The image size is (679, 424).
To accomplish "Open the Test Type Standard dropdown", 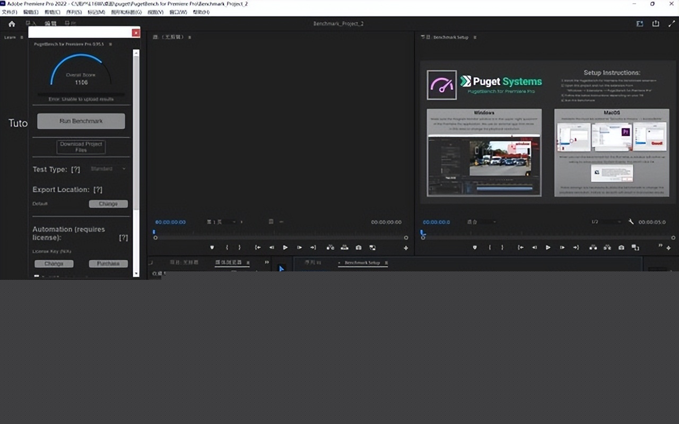I will (x=108, y=169).
